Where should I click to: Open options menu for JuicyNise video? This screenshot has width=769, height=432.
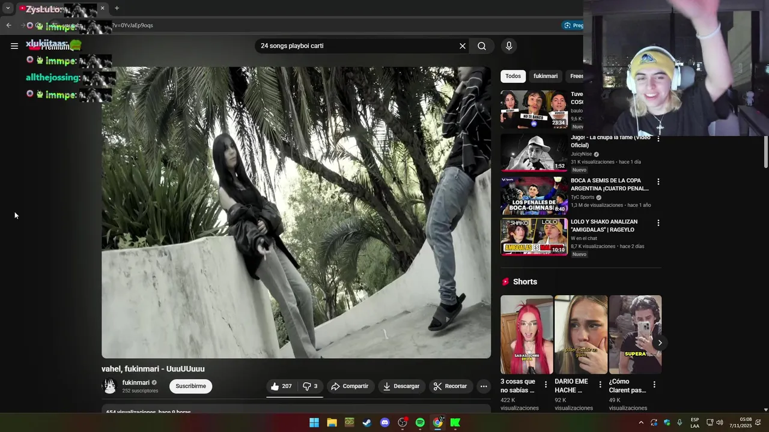click(x=658, y=139)
